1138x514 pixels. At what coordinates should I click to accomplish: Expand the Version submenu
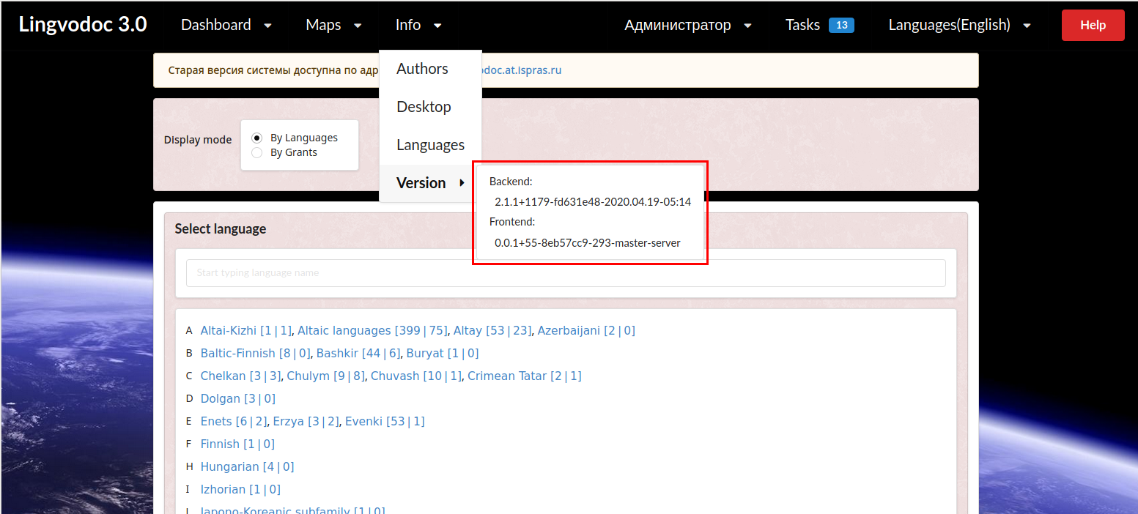(x=421, y=183)
